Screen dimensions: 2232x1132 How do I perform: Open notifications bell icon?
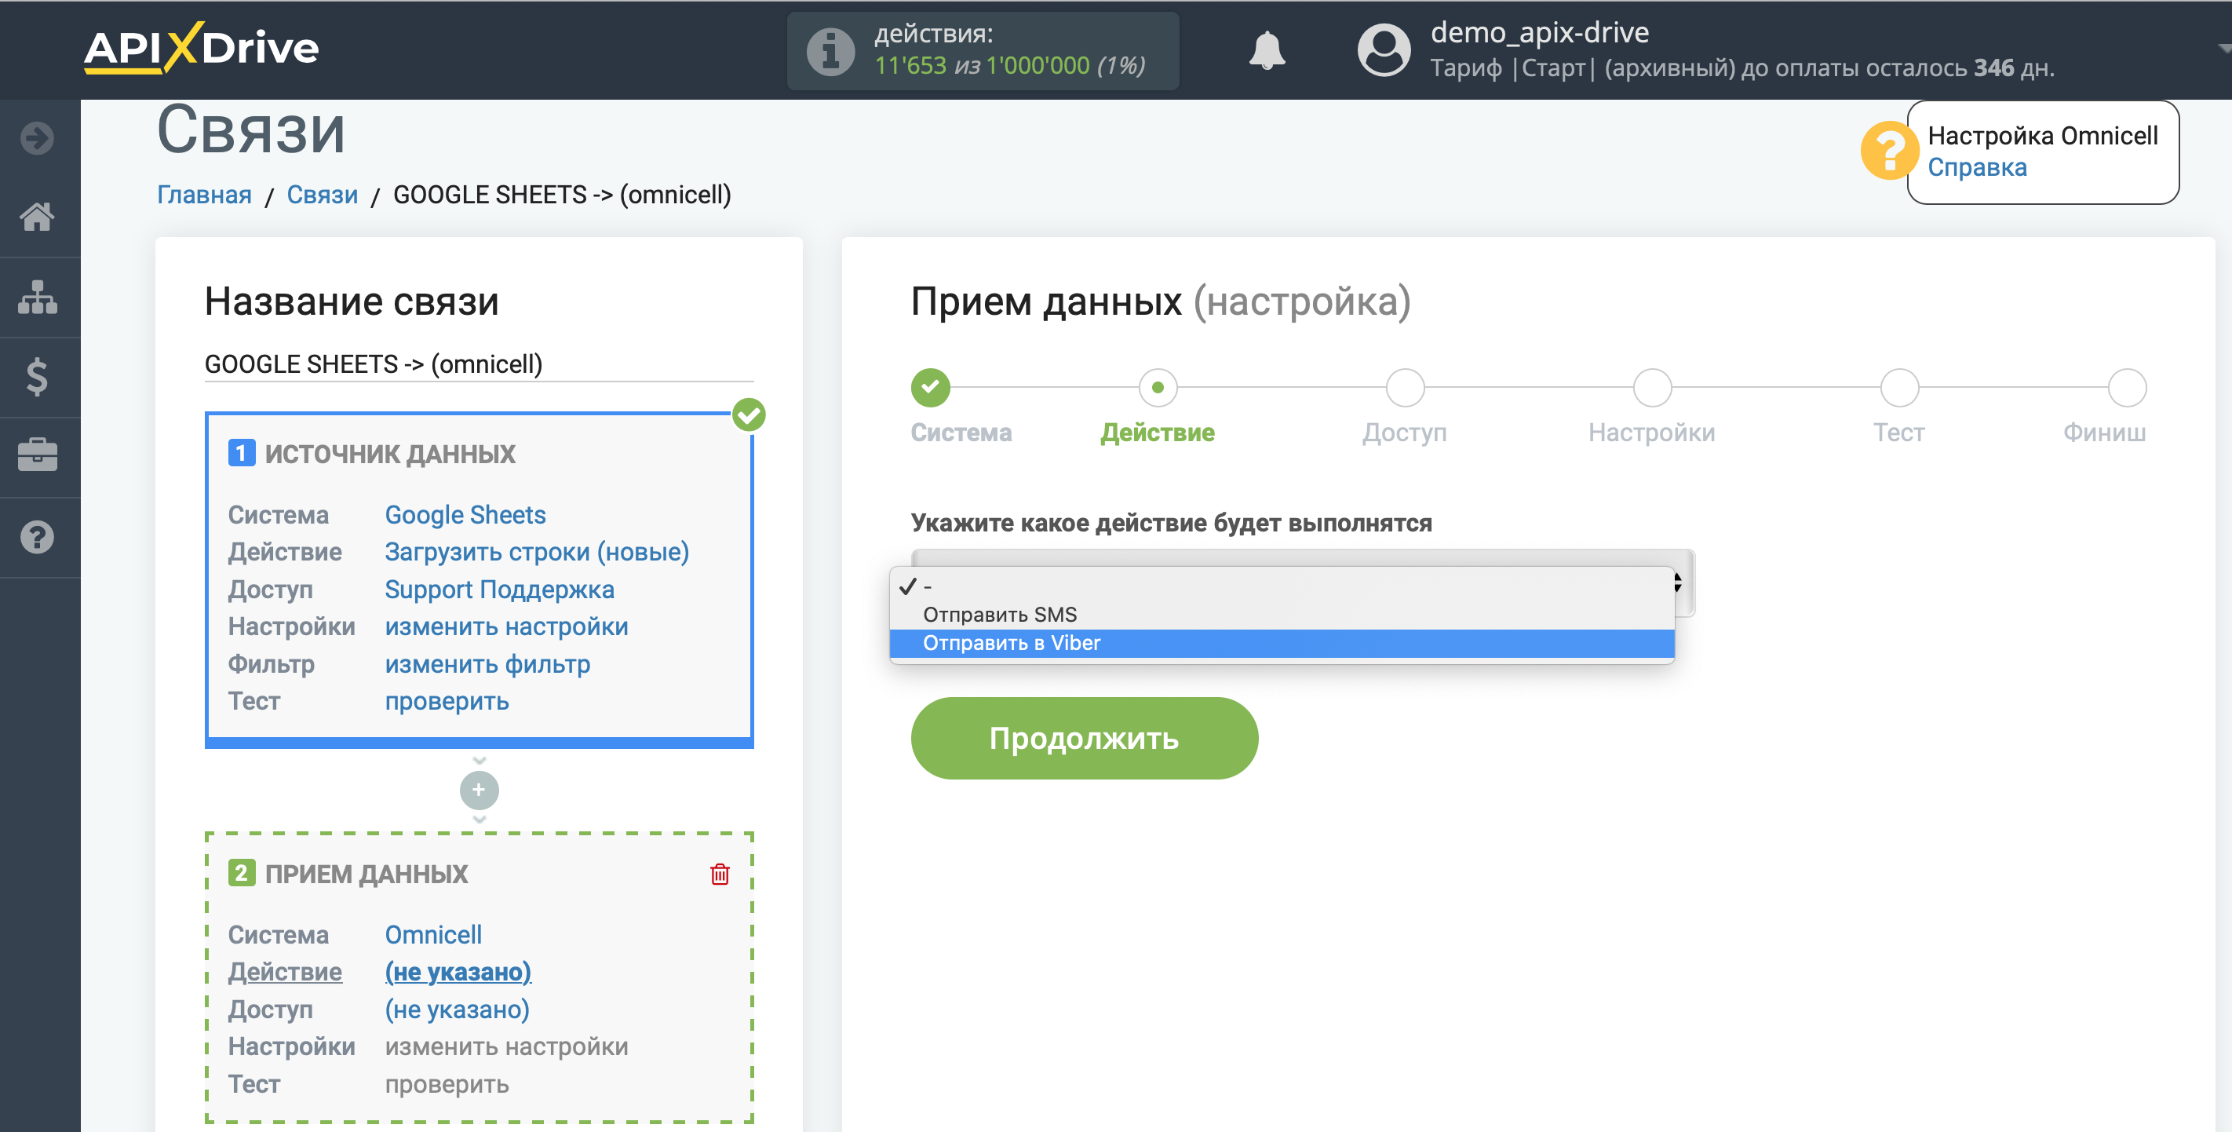click(x=1267, y=50)
